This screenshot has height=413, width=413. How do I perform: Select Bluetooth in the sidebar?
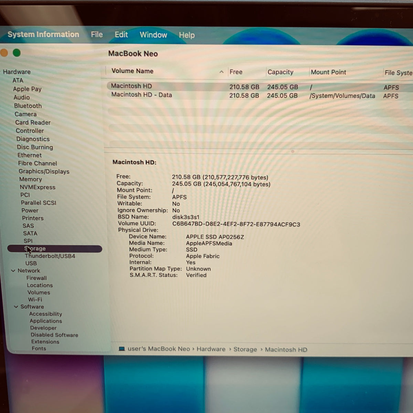tap(28, 106)
